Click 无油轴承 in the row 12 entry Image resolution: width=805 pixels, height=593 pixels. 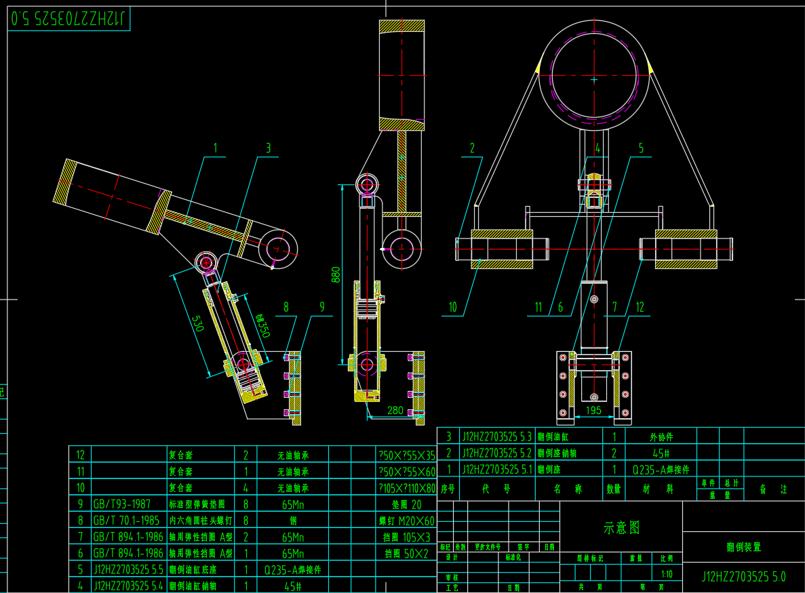click(292, 455)
